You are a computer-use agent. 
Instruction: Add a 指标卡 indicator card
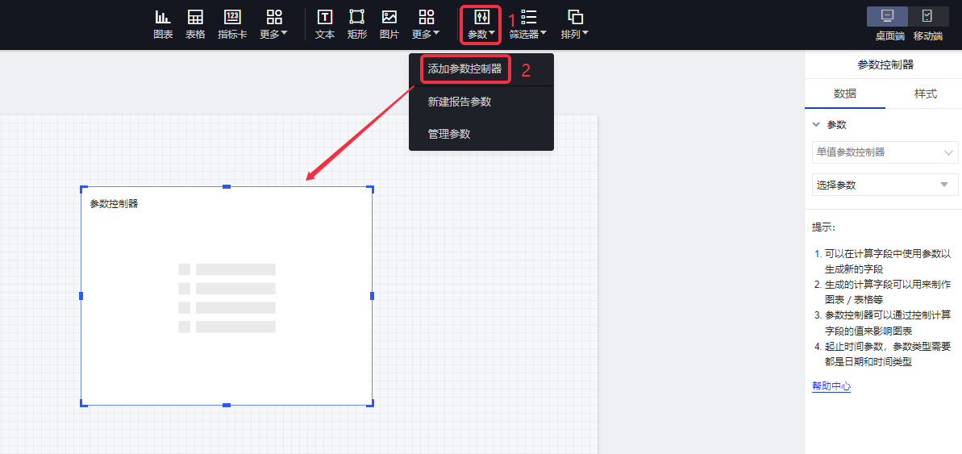[x=232, y=24]
